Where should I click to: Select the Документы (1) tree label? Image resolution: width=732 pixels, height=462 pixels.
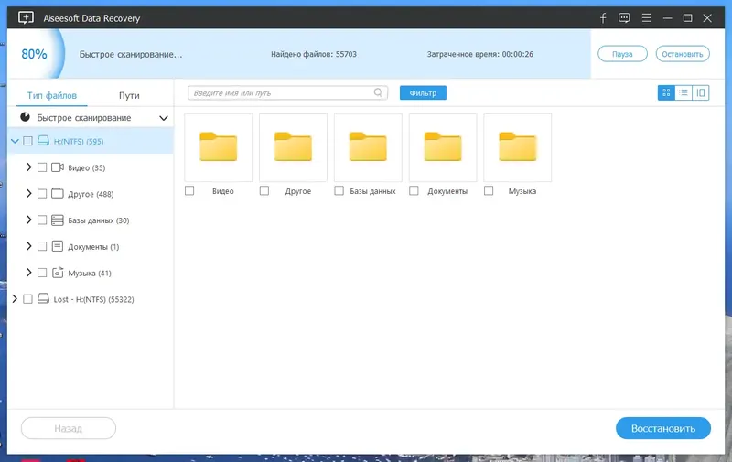[x=93, y=247]
